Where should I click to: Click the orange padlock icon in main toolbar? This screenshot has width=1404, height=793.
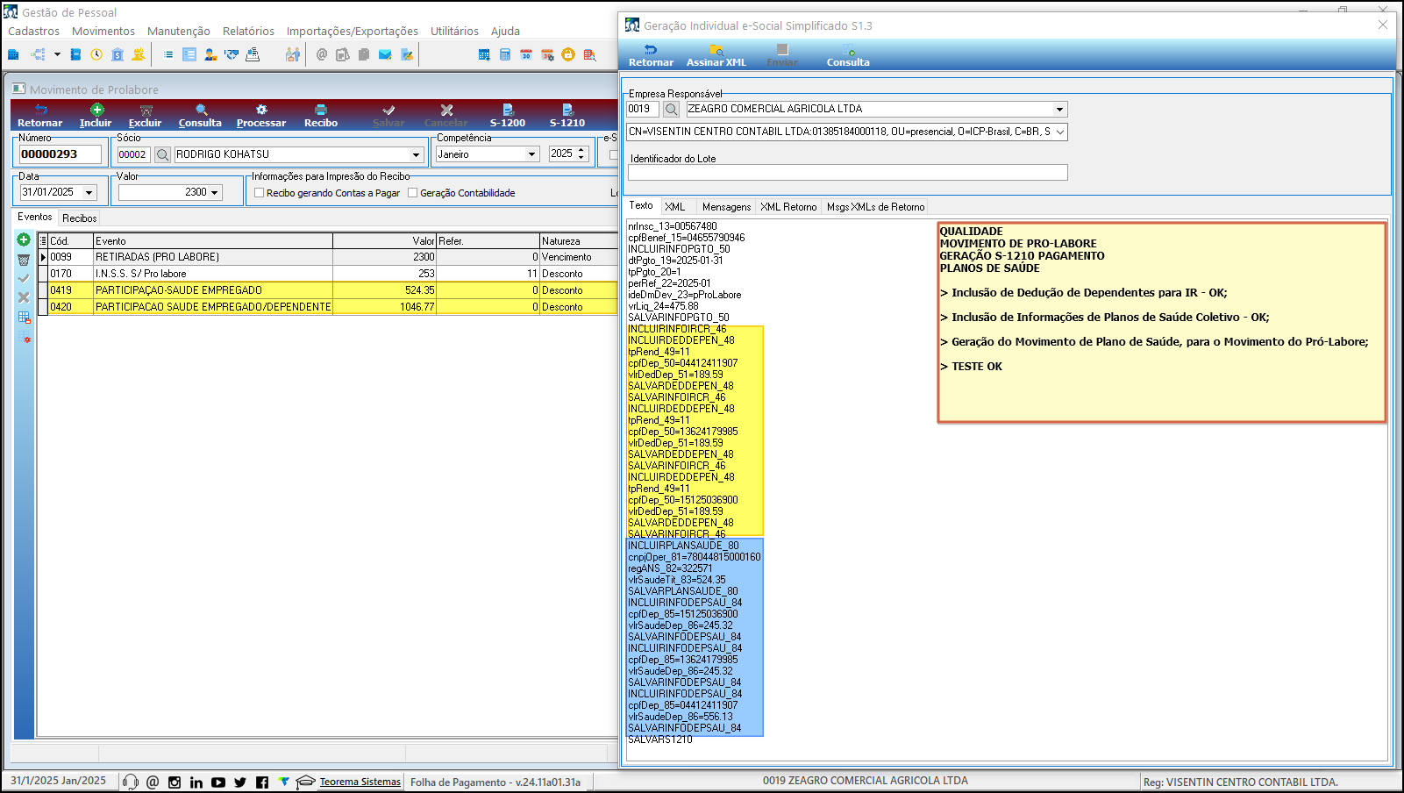tap(568, 54)
